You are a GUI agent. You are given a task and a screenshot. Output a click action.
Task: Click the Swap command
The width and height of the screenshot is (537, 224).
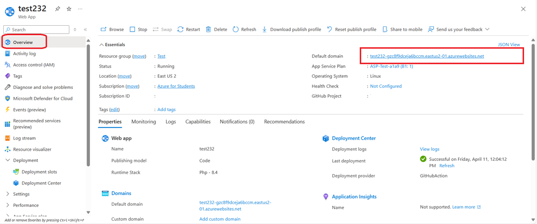coord(162,29)
